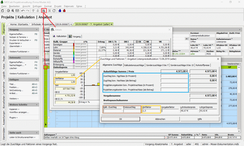The width and height of the screenshot is (244, 146).
Task: Click Workflow anzeigen link
Action: pyautogui.click(x=19, y=112)
